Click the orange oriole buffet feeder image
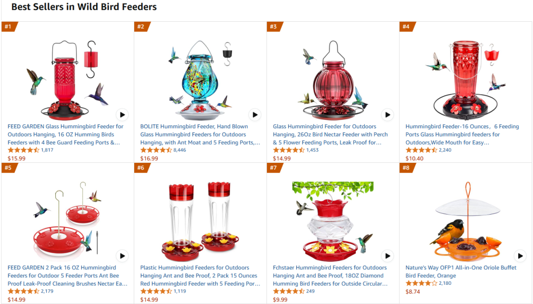The height and width of the screenshot is (304, 533). click(465, 222)
